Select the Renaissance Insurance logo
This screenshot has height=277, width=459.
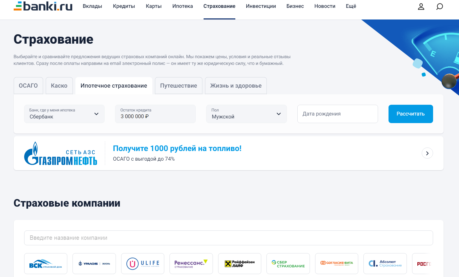click(x=191, y=264)
